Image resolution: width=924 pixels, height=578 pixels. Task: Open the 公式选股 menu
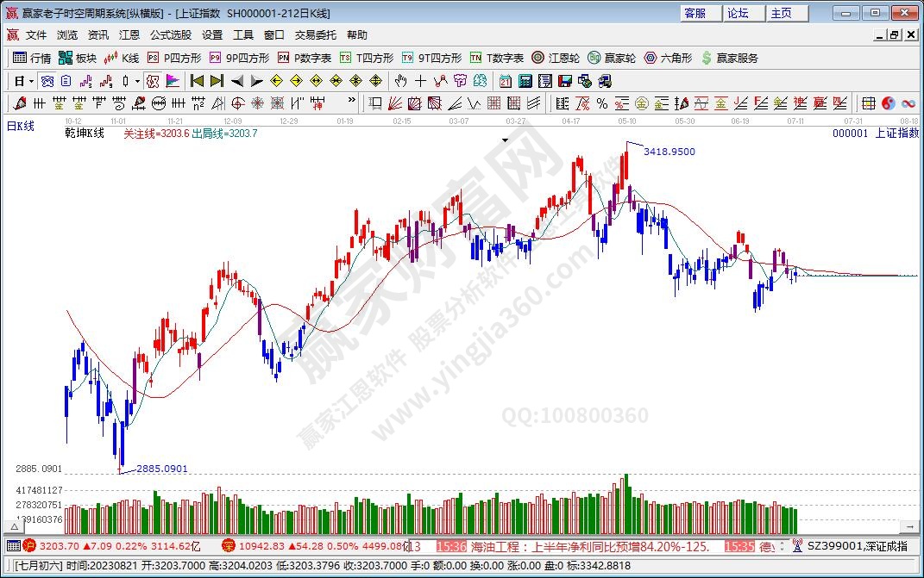click(171, 35)
